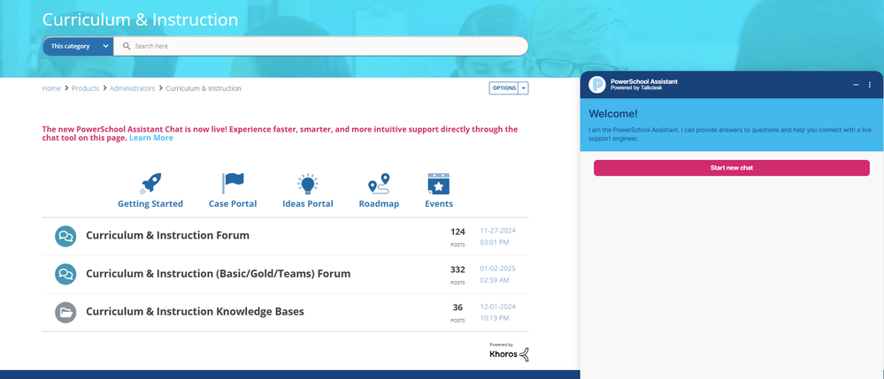Click the Ideas Portal lightbulb icon

point(307,184)
